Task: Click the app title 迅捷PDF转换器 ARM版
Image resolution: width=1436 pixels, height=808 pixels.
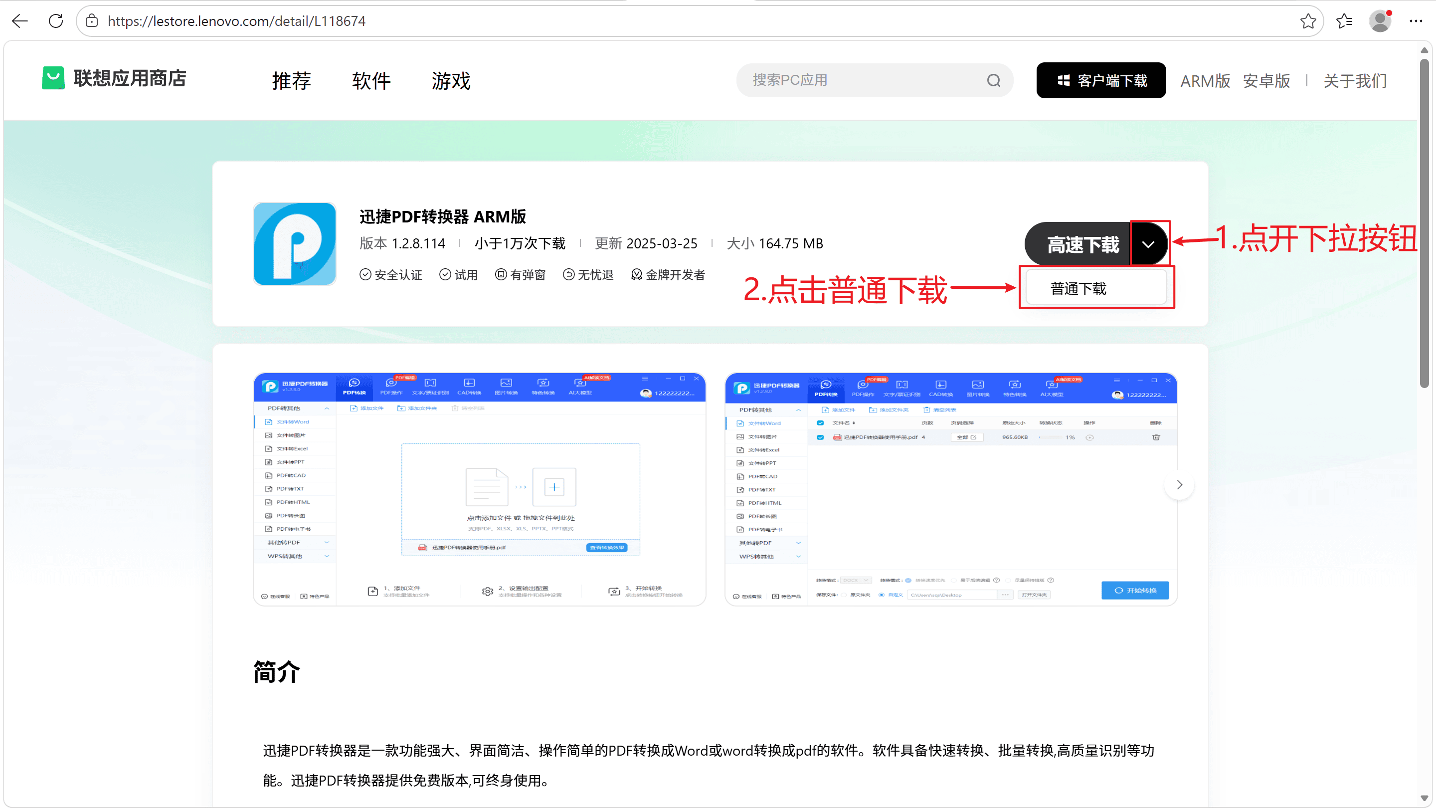Action: click(x=443, y=216)
